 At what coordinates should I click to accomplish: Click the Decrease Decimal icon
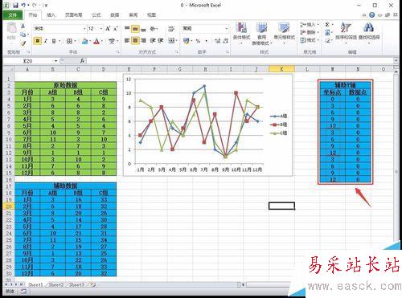coord(225,41)
